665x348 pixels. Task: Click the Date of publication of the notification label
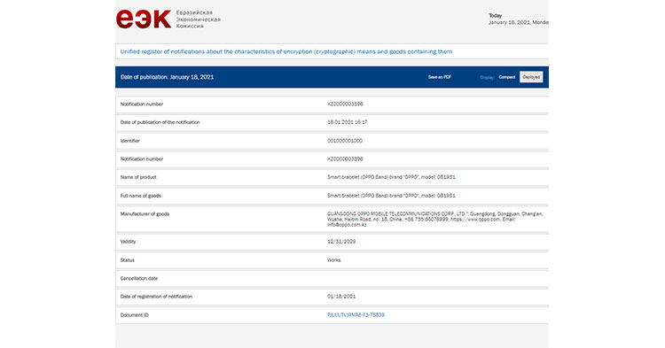(160, 122)
